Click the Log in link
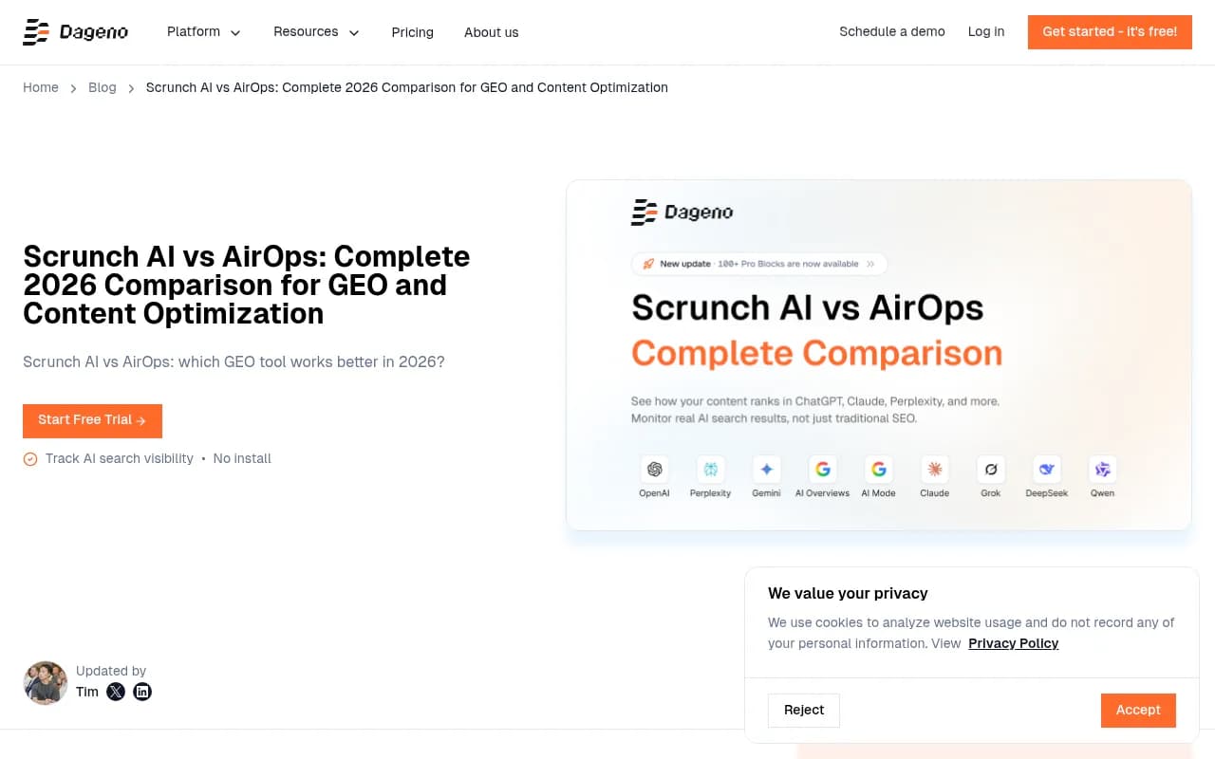 pos(986,31)
